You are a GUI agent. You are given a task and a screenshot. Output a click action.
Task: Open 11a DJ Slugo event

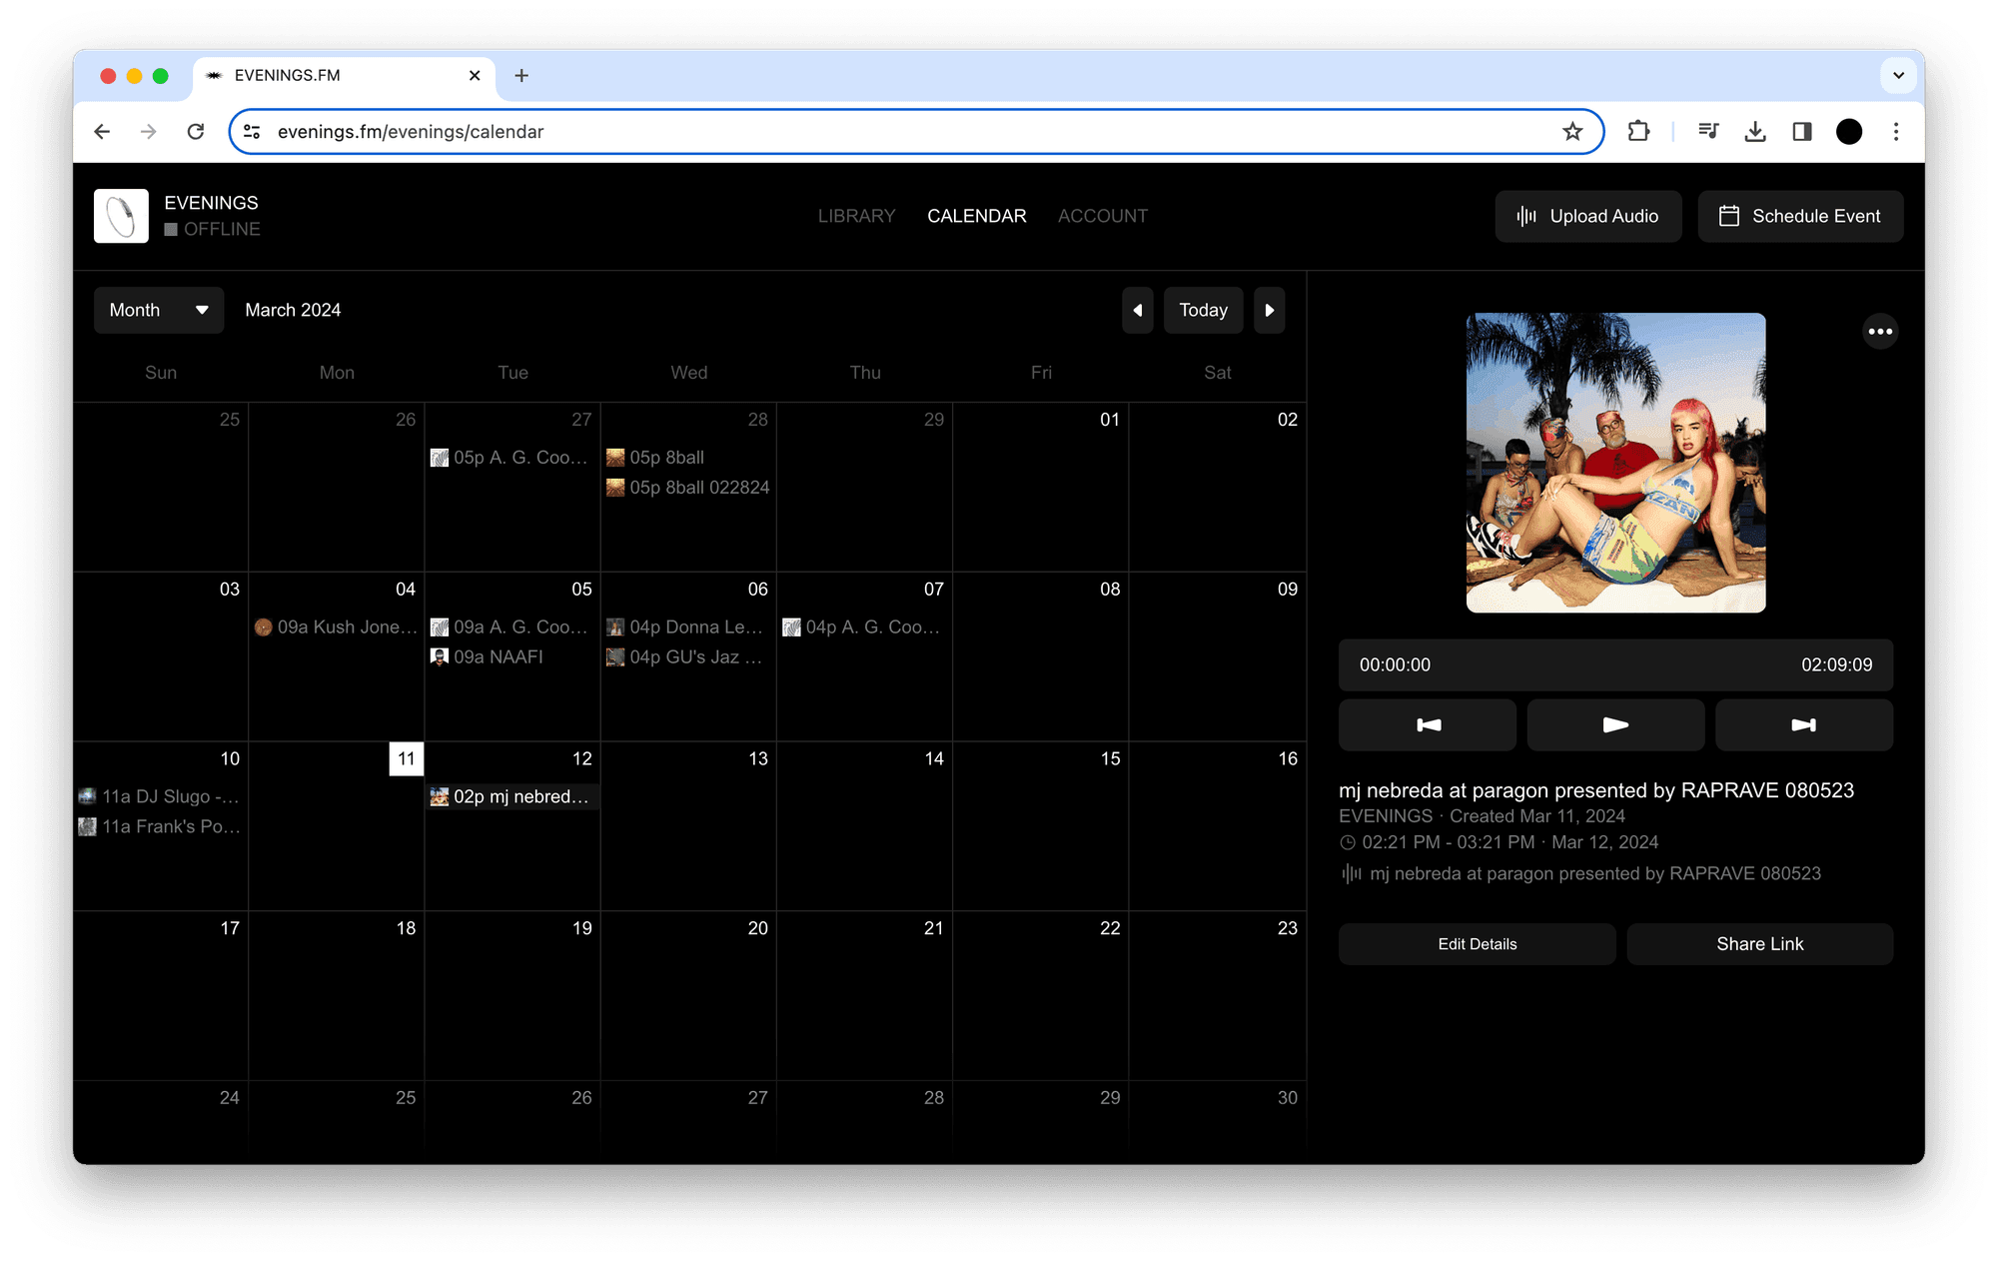tap(160, 796)
